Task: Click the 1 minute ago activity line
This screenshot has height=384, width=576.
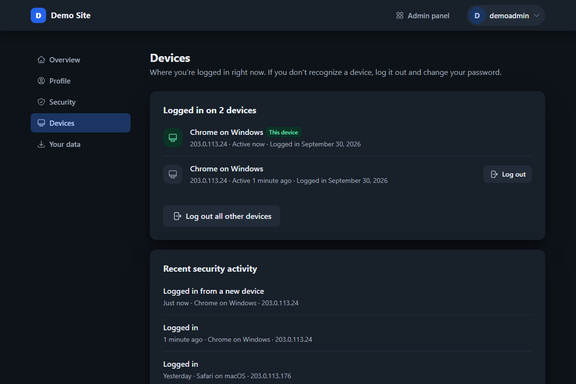Action: 238,339
